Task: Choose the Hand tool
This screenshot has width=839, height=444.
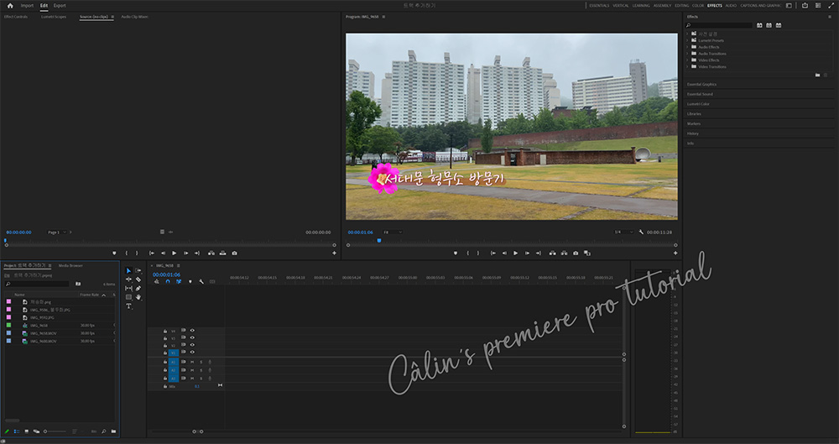Action: (138, 297)
